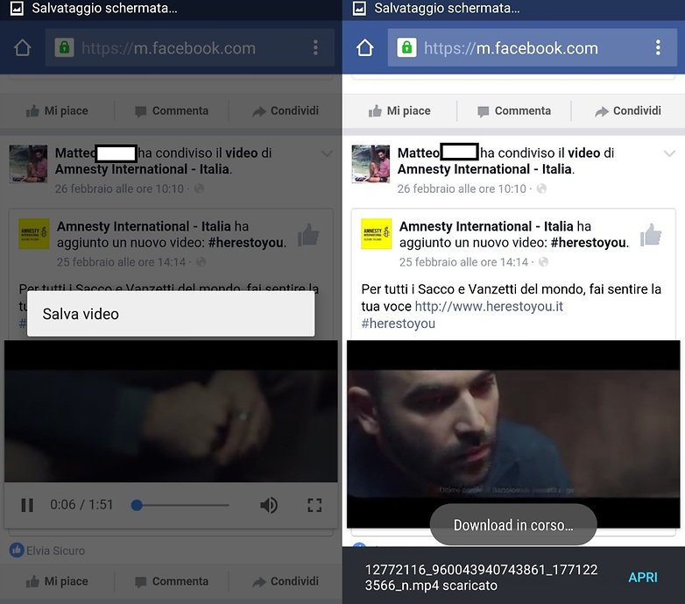Click bold #herestoyou in right post header
Viewport: 685px width, 604px height.
coord(588,243)
